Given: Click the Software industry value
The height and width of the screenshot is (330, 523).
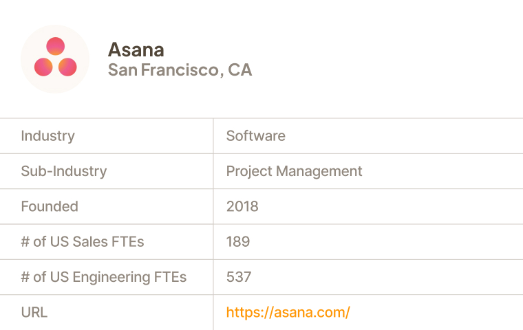Looking at the screenshot, I should coord(255,136).
